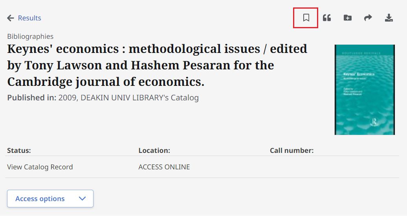Open the citation quotation-mark icon

(x=327, y=18)
